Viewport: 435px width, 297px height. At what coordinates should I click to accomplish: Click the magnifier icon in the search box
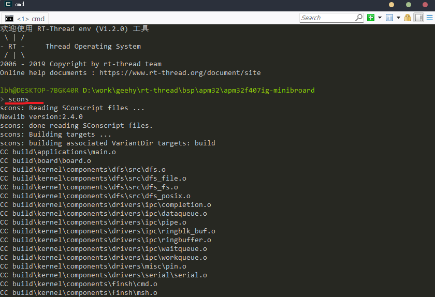point(359,18)
